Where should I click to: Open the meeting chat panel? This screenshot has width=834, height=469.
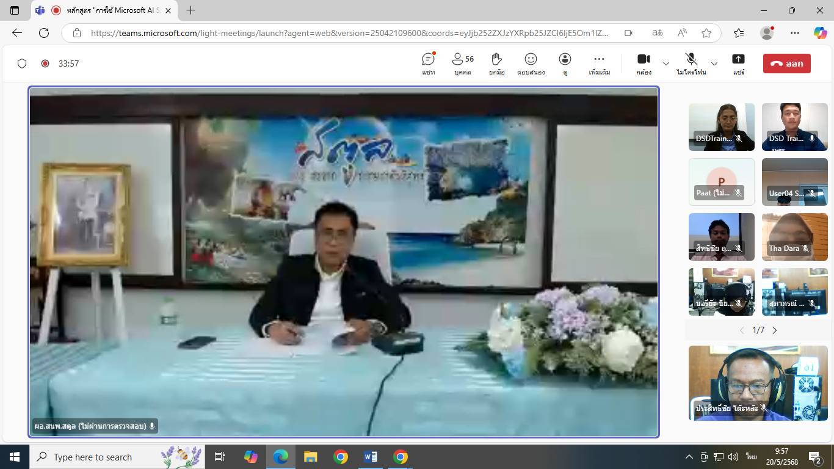[428, 63]
